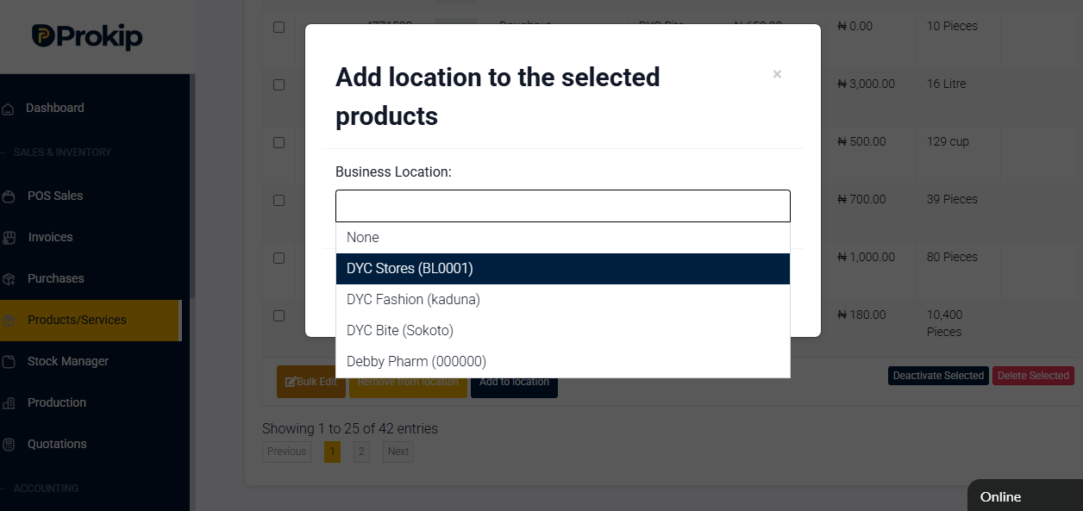The height and width of the screenshot is (511, 1083).
Task: Go to Previous page
Action: coord(286,452)
